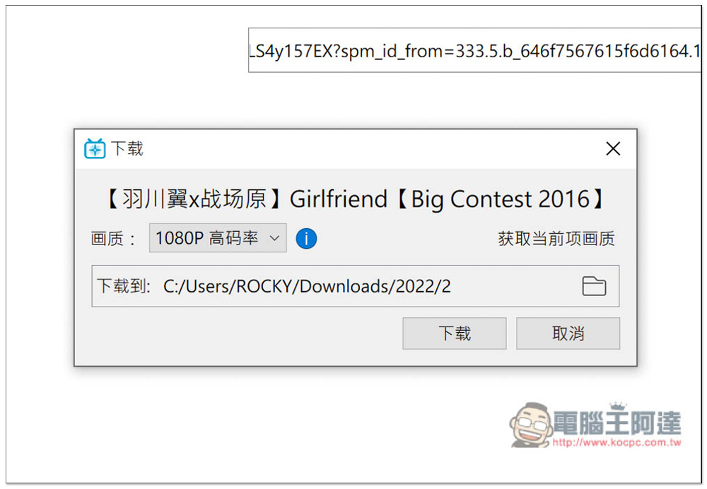This screenshot has height=489, width=707.
Task: Click the 画质： label
Action: tap(113, 238)
